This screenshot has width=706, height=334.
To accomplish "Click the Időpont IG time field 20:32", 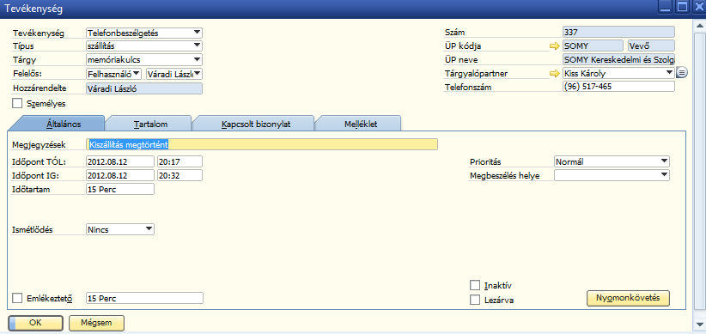I will point(180,175).
